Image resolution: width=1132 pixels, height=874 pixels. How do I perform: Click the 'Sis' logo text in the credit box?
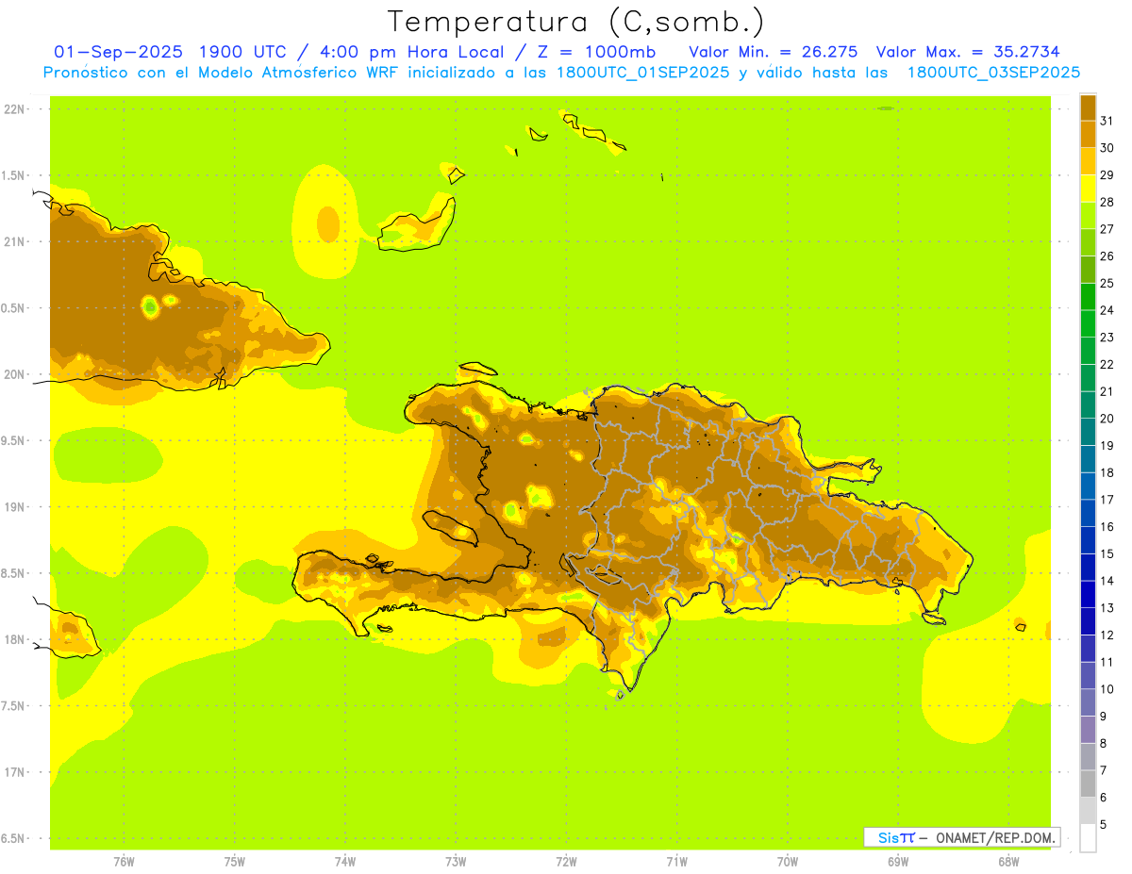[x=887, y=837]
